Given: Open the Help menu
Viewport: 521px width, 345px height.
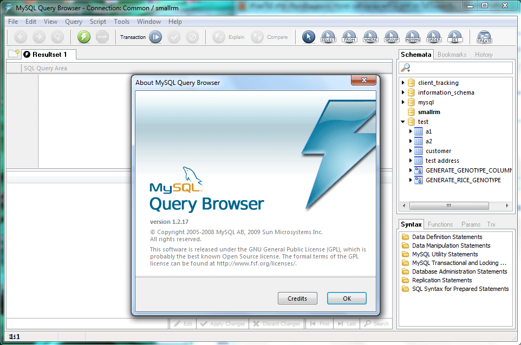Looking at the screenshot, I should (x=175, y=22).
